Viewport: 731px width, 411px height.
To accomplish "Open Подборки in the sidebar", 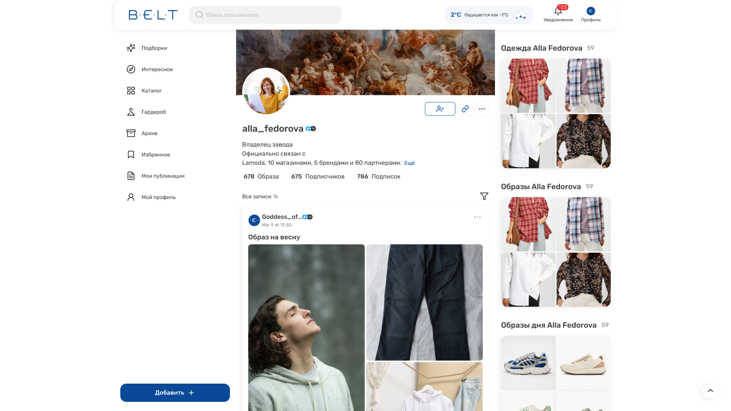I will pyautogui.click(x=154, y=48).
